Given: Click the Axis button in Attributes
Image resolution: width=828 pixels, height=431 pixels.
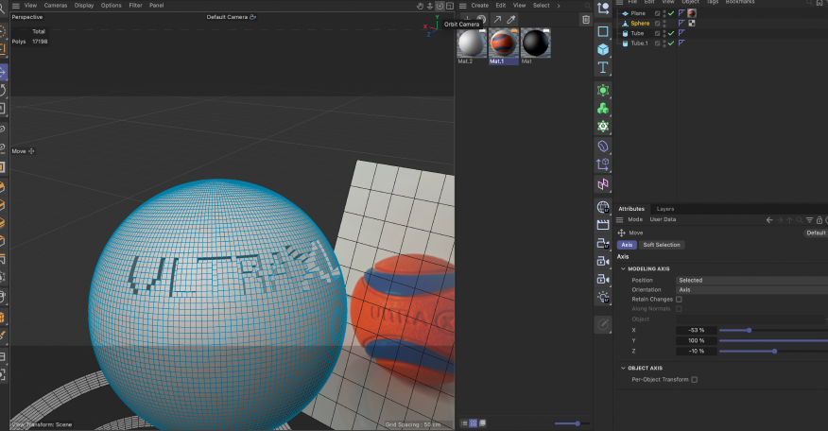Looking at the screenshot, I should [x=627, y=245].
